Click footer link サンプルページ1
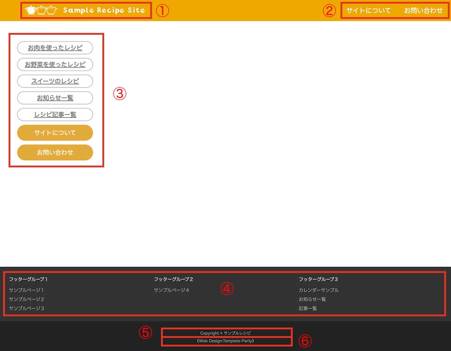This screenshot has width=451, height=351. tap(27, 290)
